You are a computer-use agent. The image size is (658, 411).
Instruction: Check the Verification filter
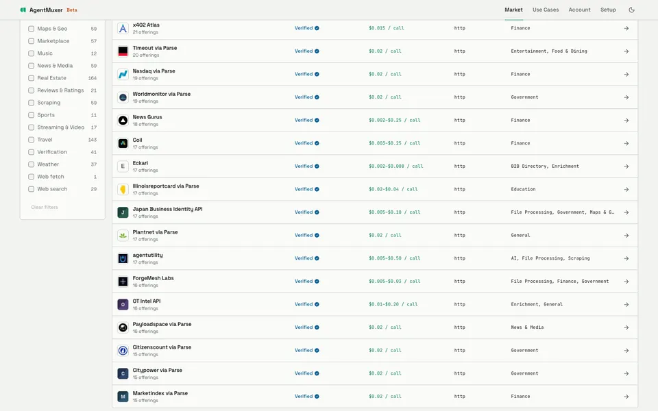(31, 152)
